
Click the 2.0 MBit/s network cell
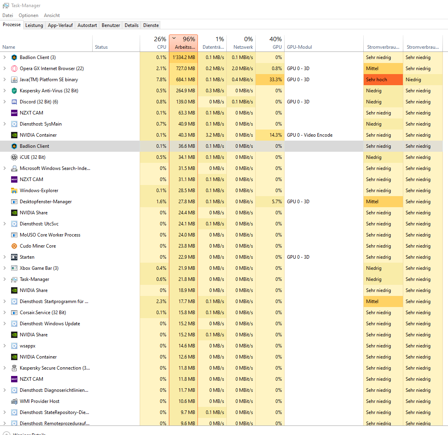241,69
